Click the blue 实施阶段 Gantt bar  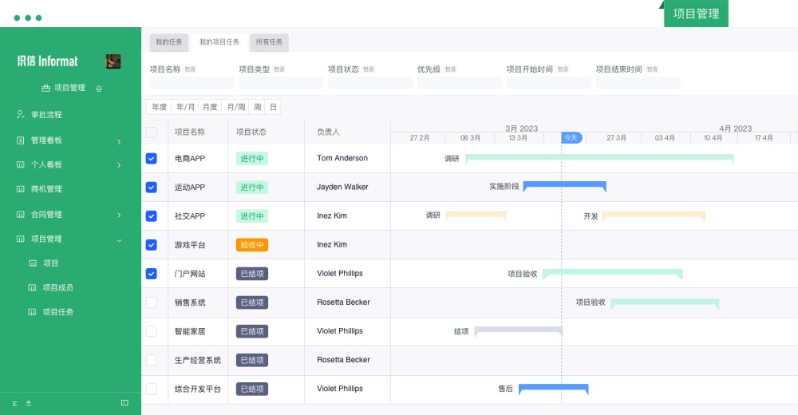(564, 186)
